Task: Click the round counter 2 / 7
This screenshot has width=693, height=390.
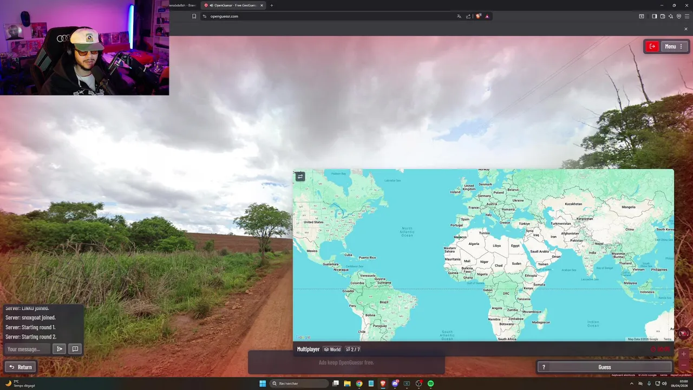Action: point(353,349)
